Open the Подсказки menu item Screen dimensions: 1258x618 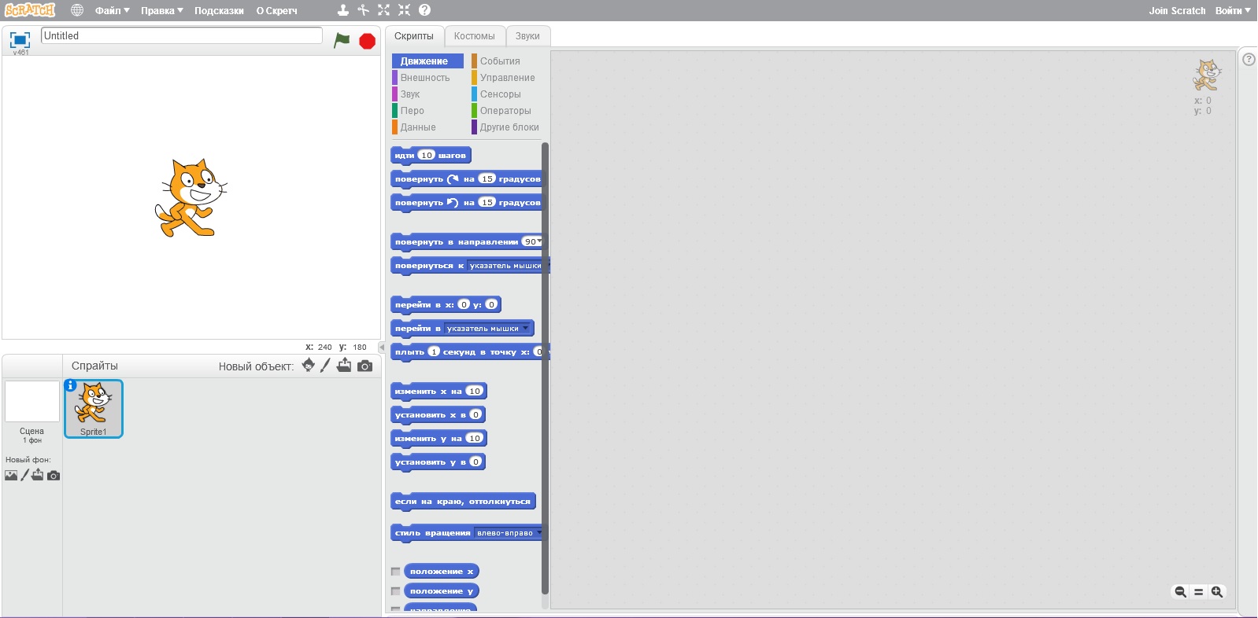coord(219,10)
